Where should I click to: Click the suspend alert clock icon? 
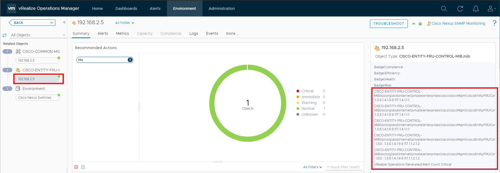pyautogui.click(x=83, y=167)
